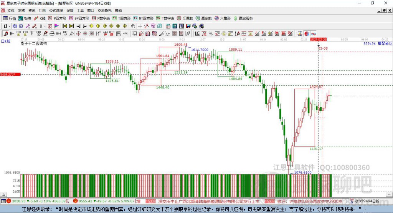Viewport: 393px width, 213px height.
Task: Click the 1609.48 price label
Action: [181, 45]
